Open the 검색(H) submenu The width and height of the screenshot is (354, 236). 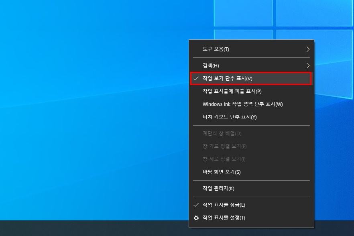(x=211, y=65)
